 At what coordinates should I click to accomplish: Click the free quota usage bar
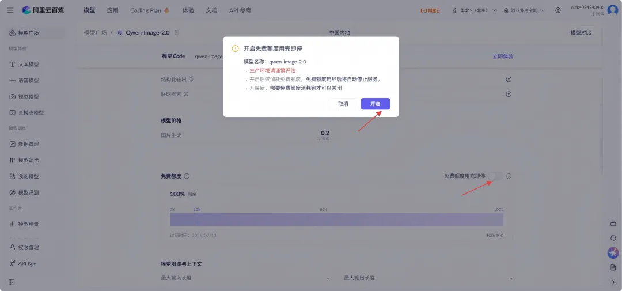(x=336, y=220)
